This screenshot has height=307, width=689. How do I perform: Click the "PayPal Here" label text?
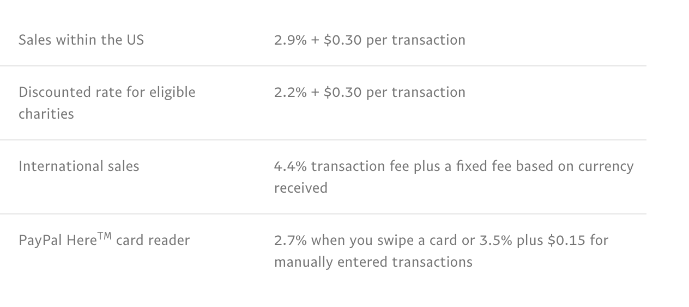57,240
